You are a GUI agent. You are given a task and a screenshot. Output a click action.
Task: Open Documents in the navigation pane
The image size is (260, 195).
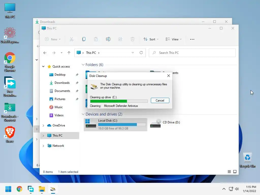coord(62,91)
